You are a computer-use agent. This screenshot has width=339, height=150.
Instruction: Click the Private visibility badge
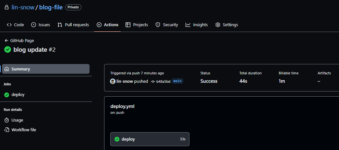(73, 7)
